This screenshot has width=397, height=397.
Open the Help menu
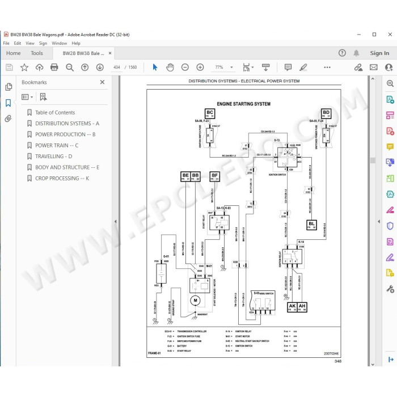76,43
